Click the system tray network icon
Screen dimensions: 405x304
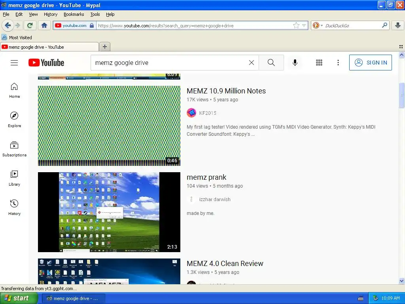tap(376, 298)
